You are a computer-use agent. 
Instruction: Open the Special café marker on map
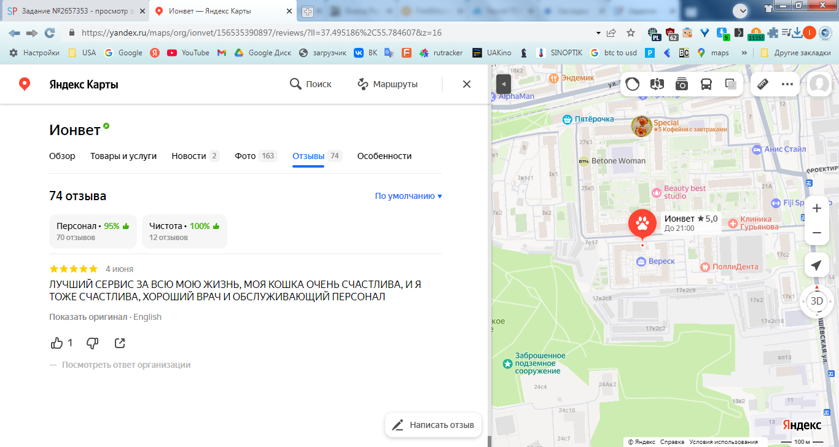point(642,126)
